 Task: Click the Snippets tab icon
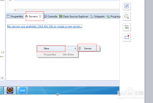[x=92, y=16]
